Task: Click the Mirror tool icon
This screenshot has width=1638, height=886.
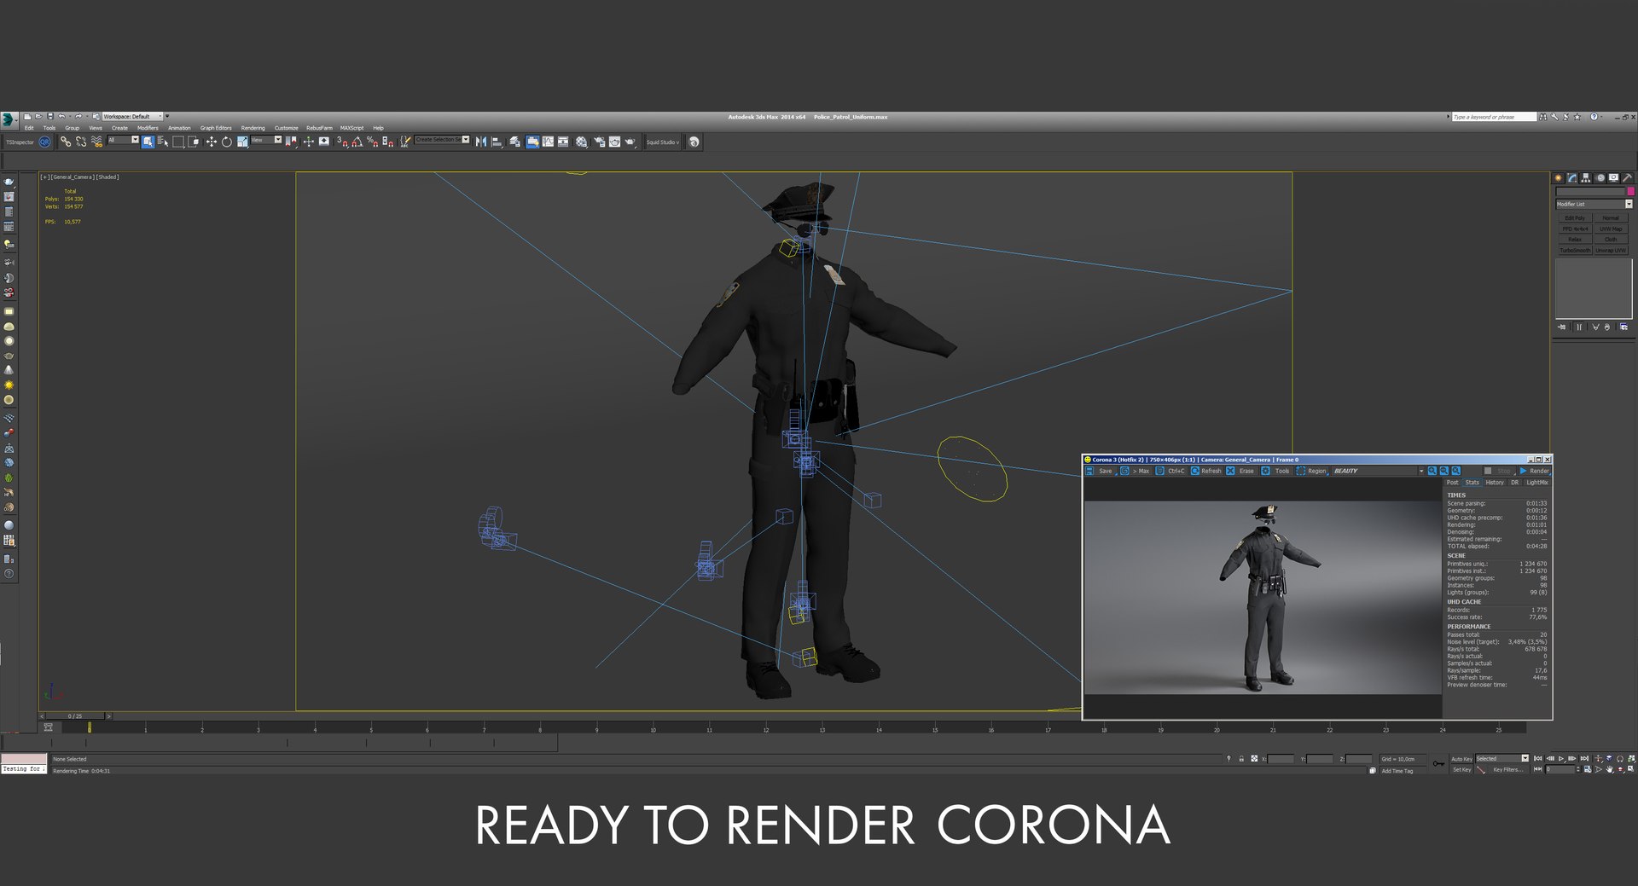Action: 481,142
